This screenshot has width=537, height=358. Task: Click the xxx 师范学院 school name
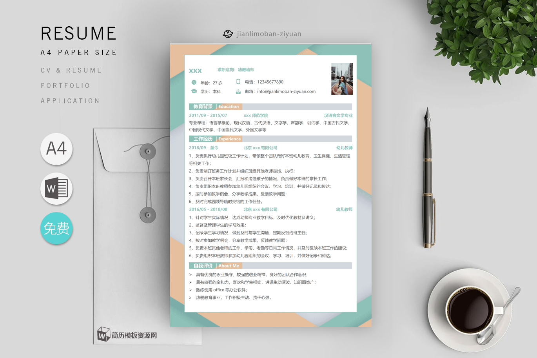point(256,115)
